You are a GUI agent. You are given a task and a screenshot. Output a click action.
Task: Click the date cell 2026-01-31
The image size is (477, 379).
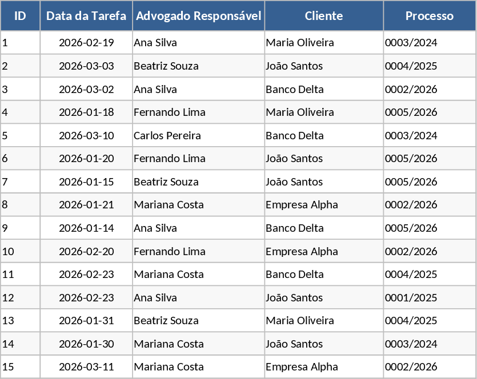pos(86,321)
